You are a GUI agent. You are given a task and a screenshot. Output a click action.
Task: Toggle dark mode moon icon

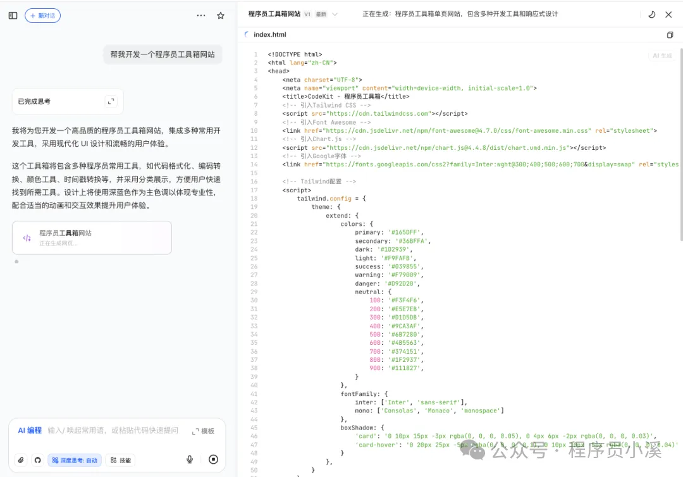tap(651, 15)
